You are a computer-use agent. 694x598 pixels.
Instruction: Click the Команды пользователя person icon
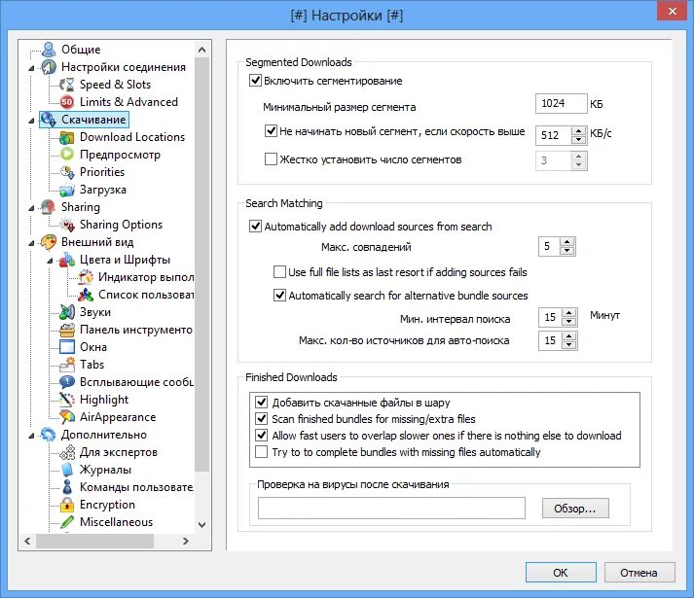pyautogui.click(x=67, y=487)
